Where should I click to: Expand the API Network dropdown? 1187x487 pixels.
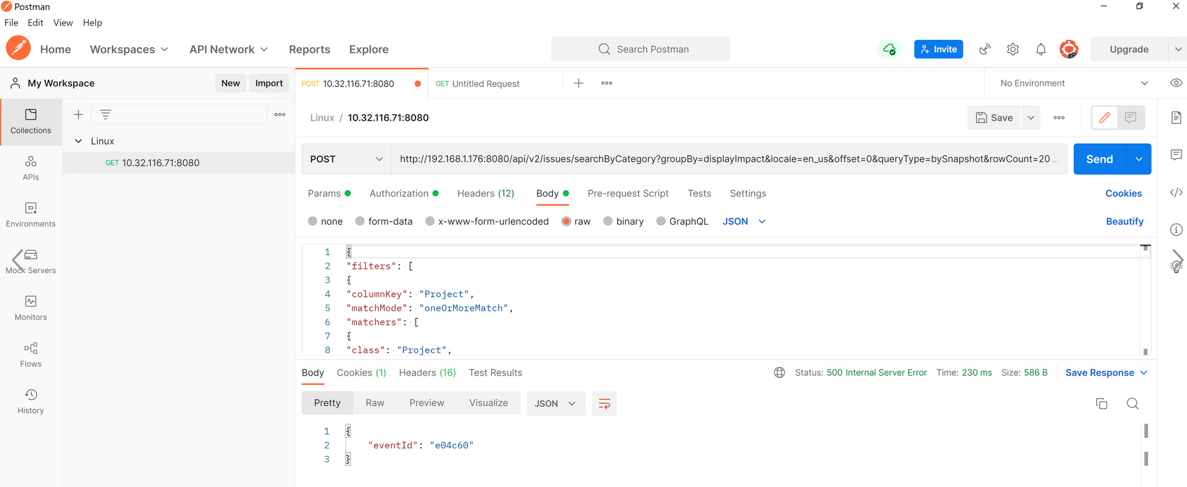coord(228,49)
